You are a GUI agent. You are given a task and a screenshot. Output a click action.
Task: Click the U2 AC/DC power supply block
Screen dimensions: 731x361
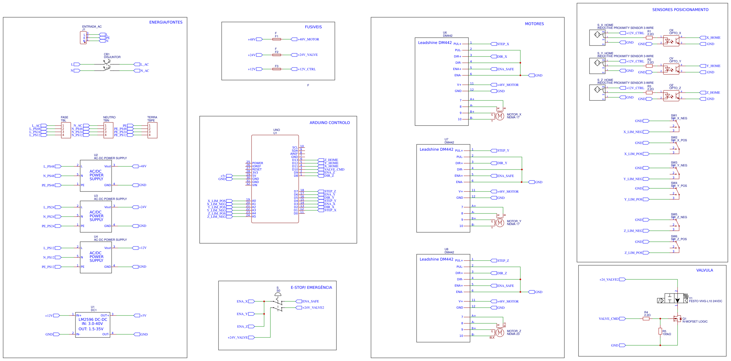[x=96, y=175]
